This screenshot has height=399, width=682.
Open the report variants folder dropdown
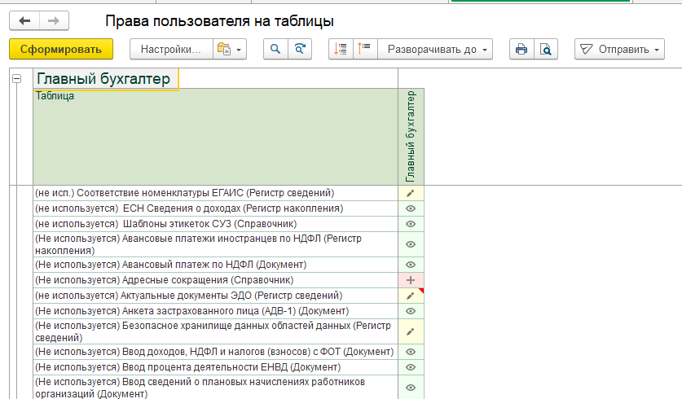[x=229, y=50]
